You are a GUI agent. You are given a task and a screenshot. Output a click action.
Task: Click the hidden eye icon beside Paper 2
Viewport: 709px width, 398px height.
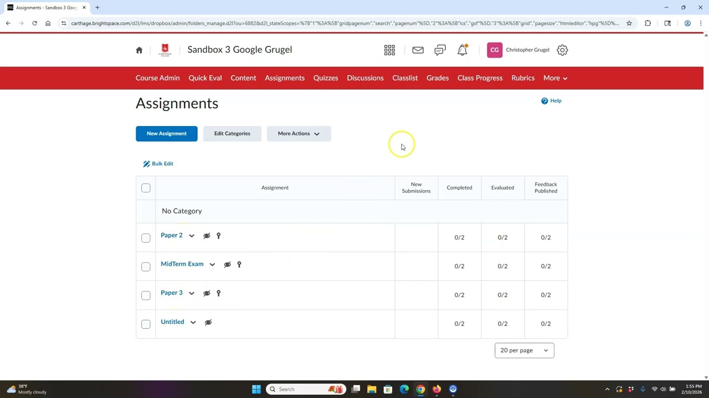(x=207, y=235)
